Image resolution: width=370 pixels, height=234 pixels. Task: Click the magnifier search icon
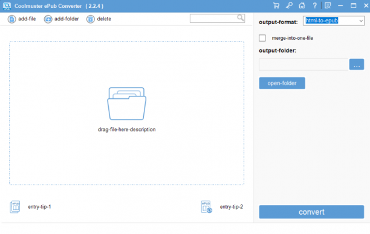241,18
